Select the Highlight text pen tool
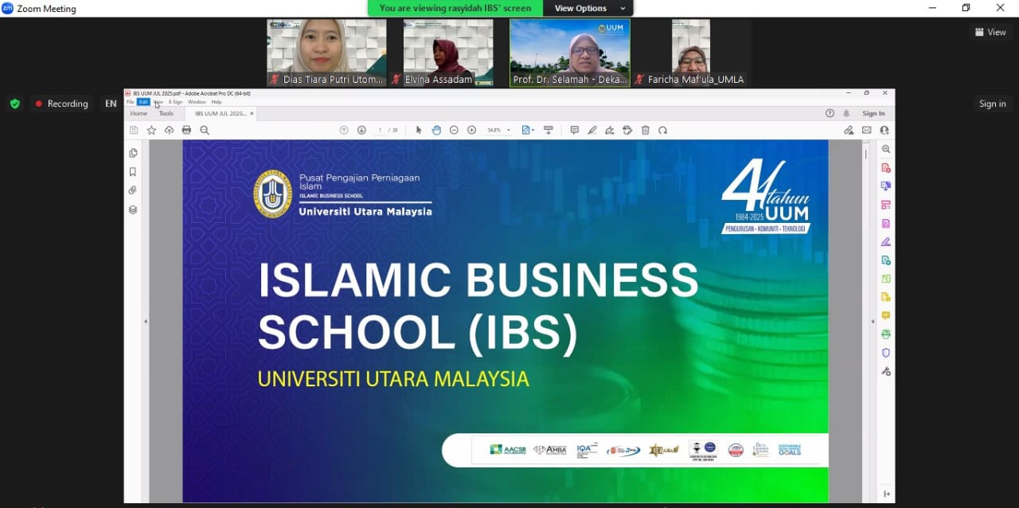This screenshot has height=508, width=1019. point(591,130)
